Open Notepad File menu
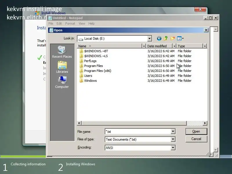Image resolution: width=232 pixels, height=174 pixels. pyautogui.click(x=51, y=23)
